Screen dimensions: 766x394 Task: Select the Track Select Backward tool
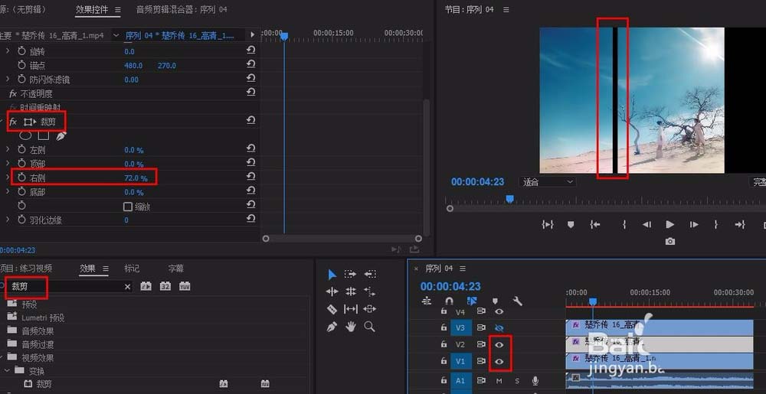[x=370, y=274]
